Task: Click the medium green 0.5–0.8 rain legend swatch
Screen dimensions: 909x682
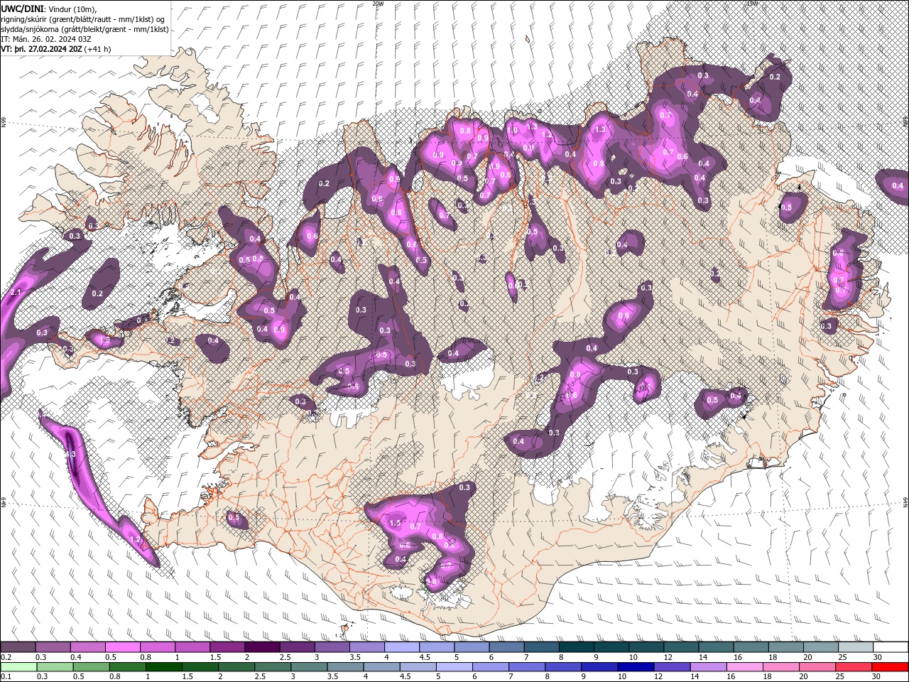Action: pos(91,666)
